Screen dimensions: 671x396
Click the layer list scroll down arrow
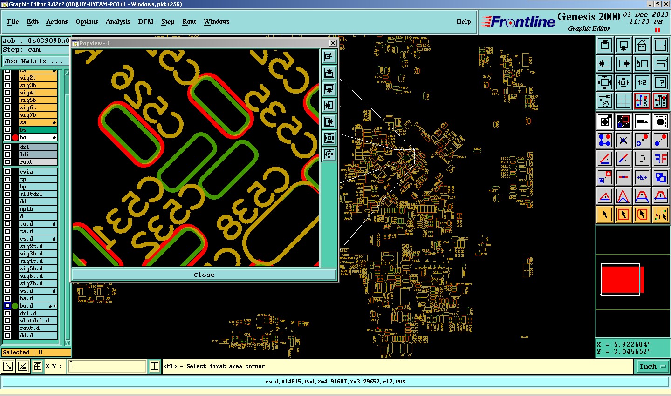pos(68,343)
